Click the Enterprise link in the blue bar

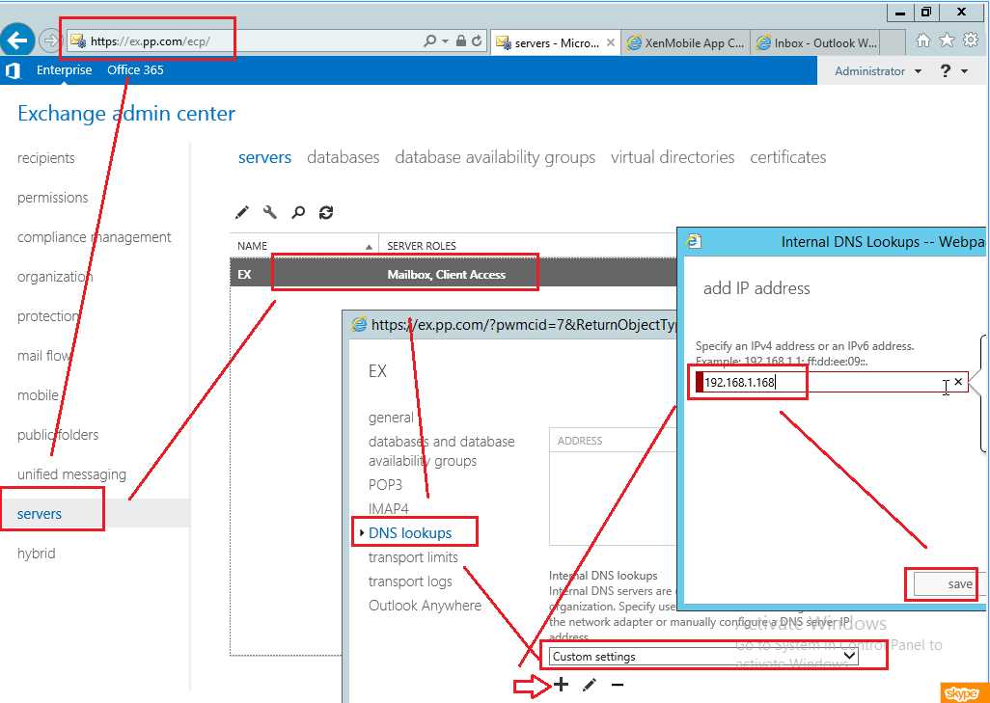point(64,70)
